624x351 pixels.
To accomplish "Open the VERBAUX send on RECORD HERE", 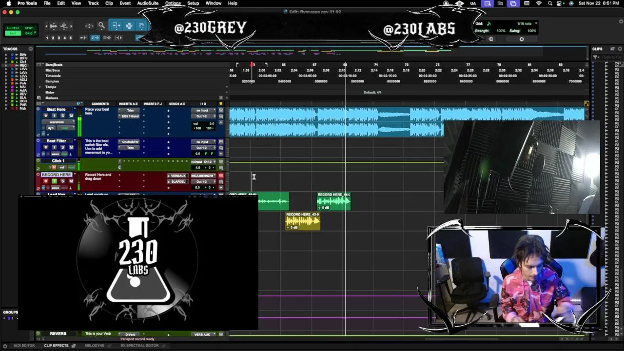I will 178,175.
